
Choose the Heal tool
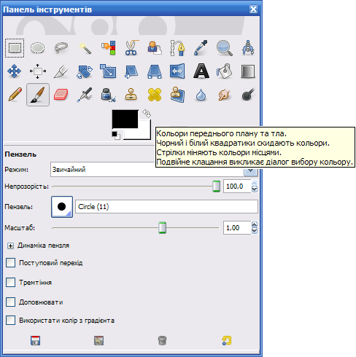click(155, 95)
